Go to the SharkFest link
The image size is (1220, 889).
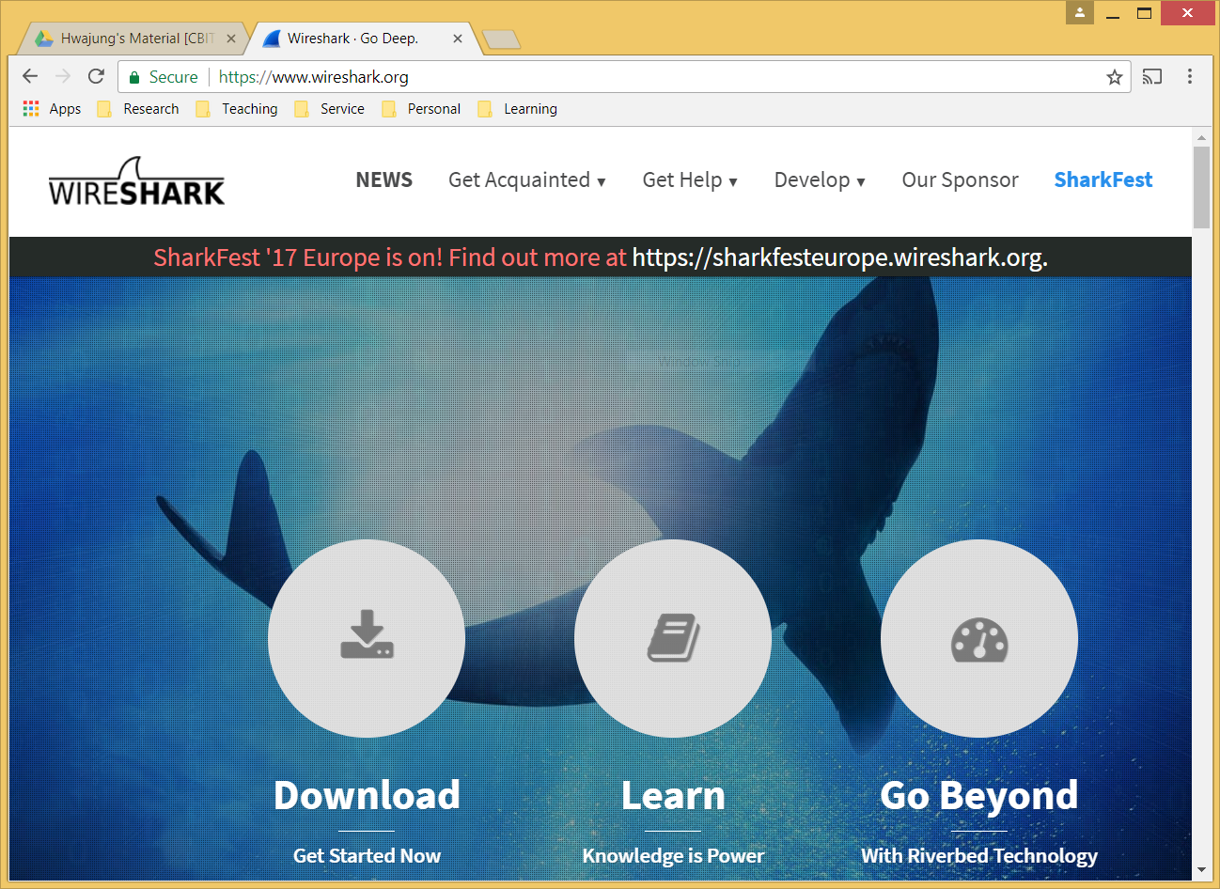click(x=1103, y=179)
